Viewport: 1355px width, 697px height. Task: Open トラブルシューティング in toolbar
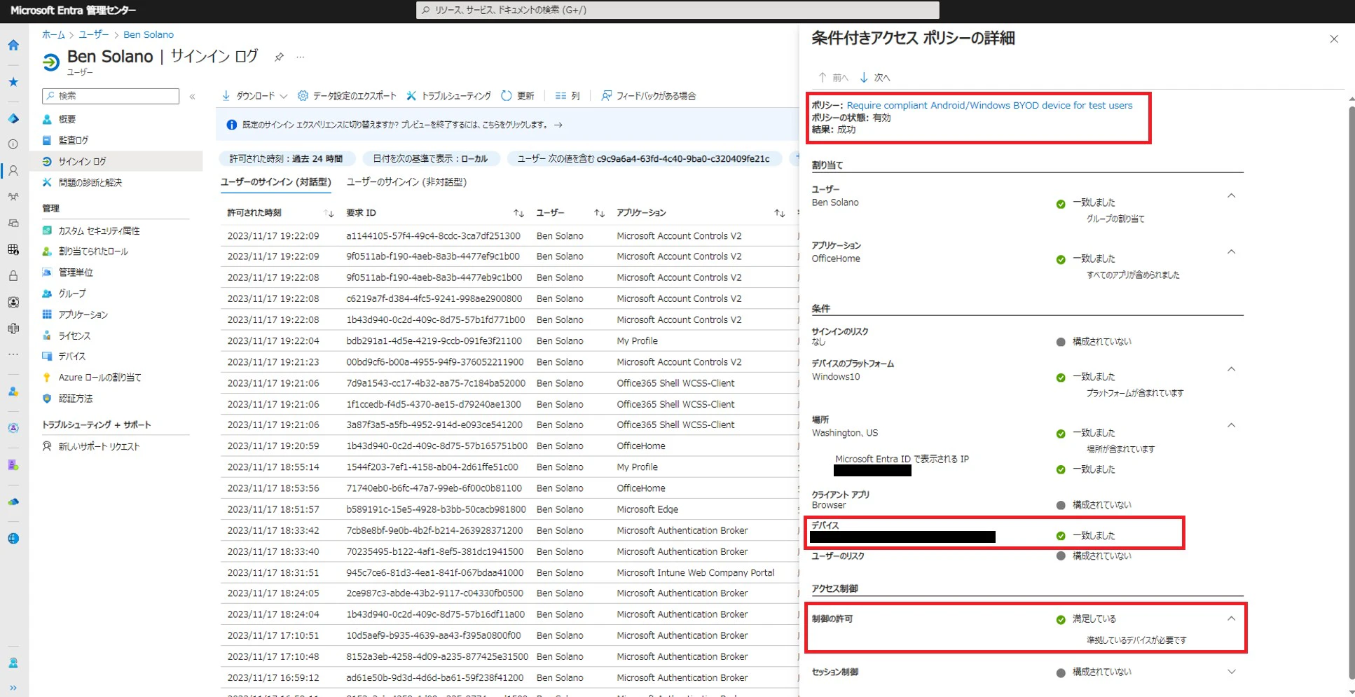pos(449,96)
